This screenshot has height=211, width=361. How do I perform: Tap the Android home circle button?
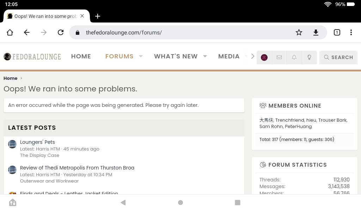tap(180, 203)
